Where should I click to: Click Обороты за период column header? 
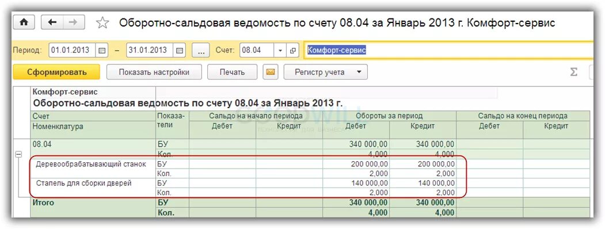point(389,116)
